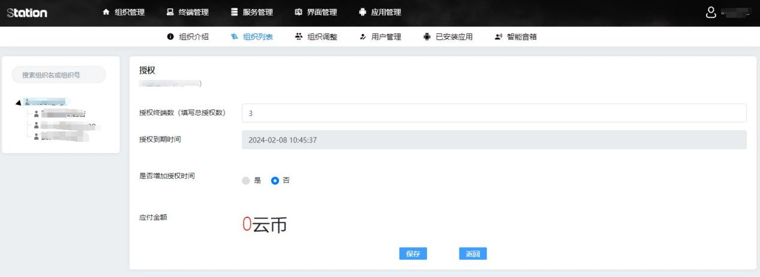Open the 用户管理 tab

coord(380,36)
